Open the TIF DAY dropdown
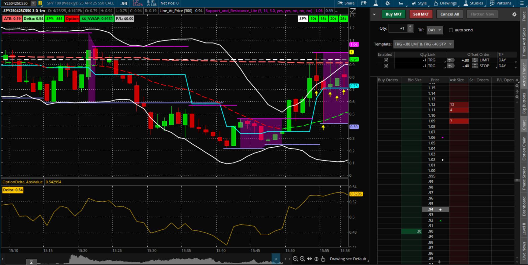The height and width of the screenshot is (265, 528). pyautogui.click(x=435, y=30)
